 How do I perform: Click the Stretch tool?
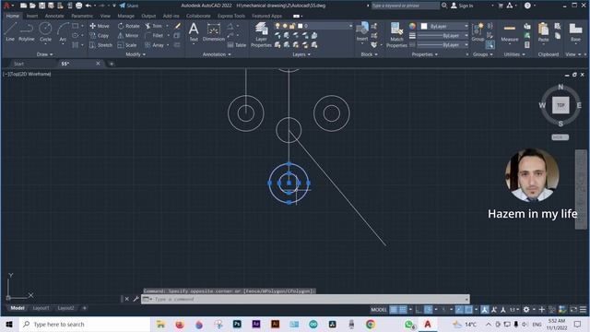100,45
